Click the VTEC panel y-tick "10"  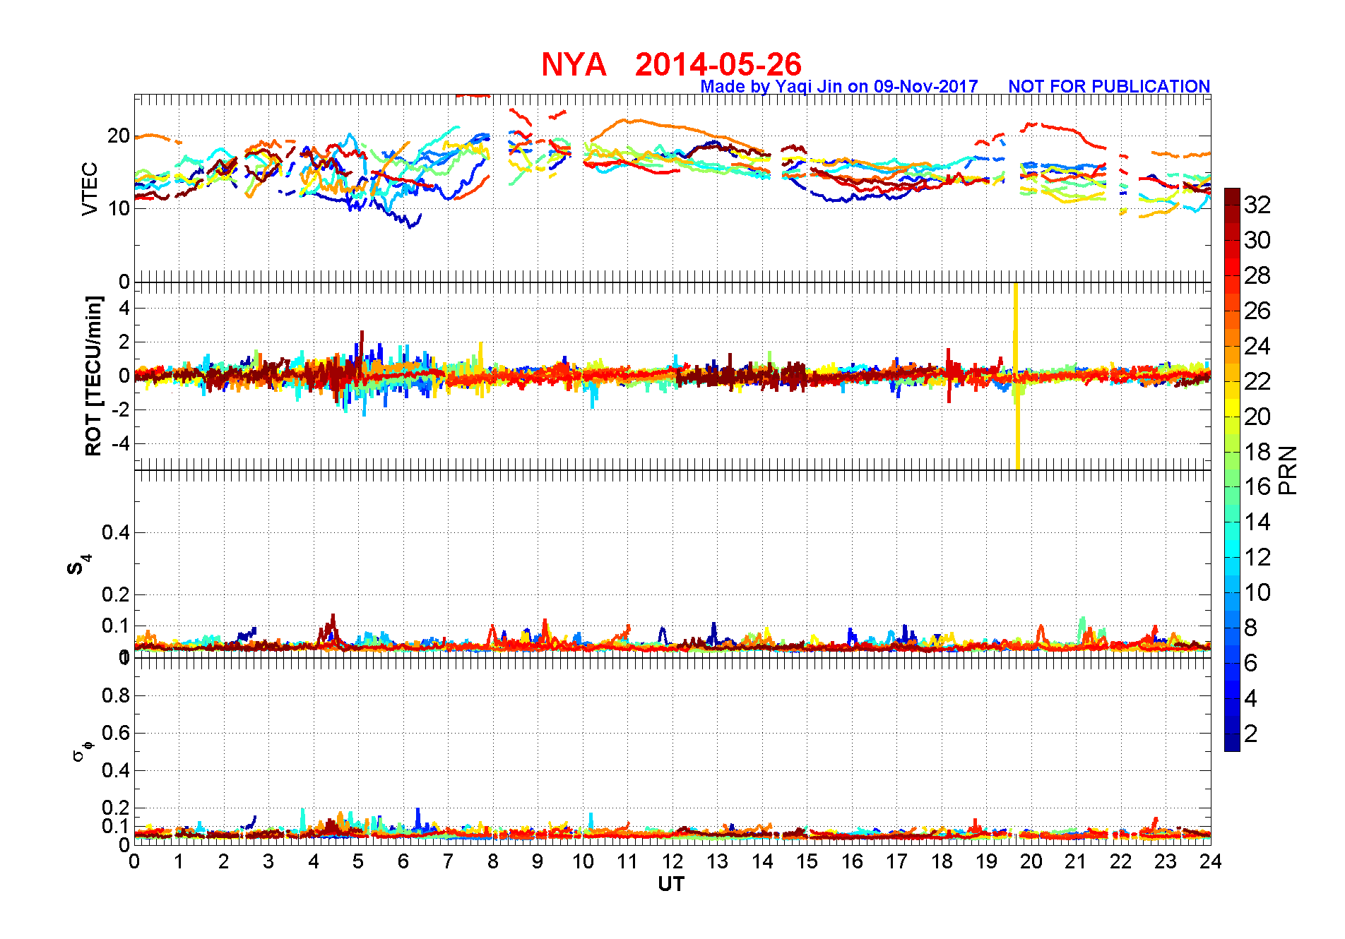click(x=119, y=208)
